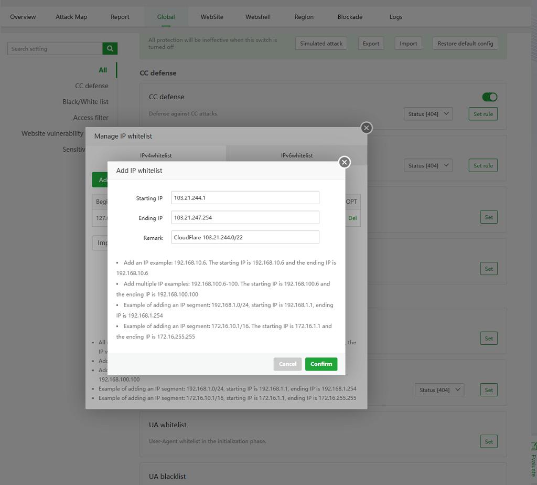Select Access filter in sidebar
Viewport: 537px width, 485px height.
click(x=90, y=118)
